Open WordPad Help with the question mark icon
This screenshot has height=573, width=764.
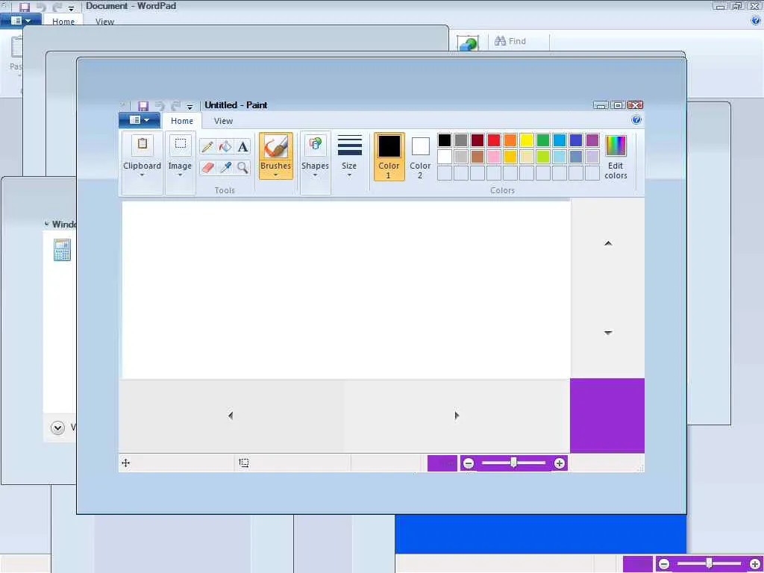coord(756,20)
